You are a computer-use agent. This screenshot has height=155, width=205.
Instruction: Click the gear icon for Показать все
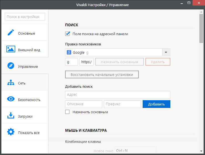pyautogui.click(x=11, y=132)
